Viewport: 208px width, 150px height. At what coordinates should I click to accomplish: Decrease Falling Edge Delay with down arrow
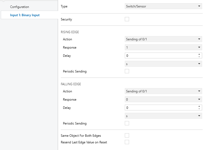pyautogui.click(x=199, y=109)
